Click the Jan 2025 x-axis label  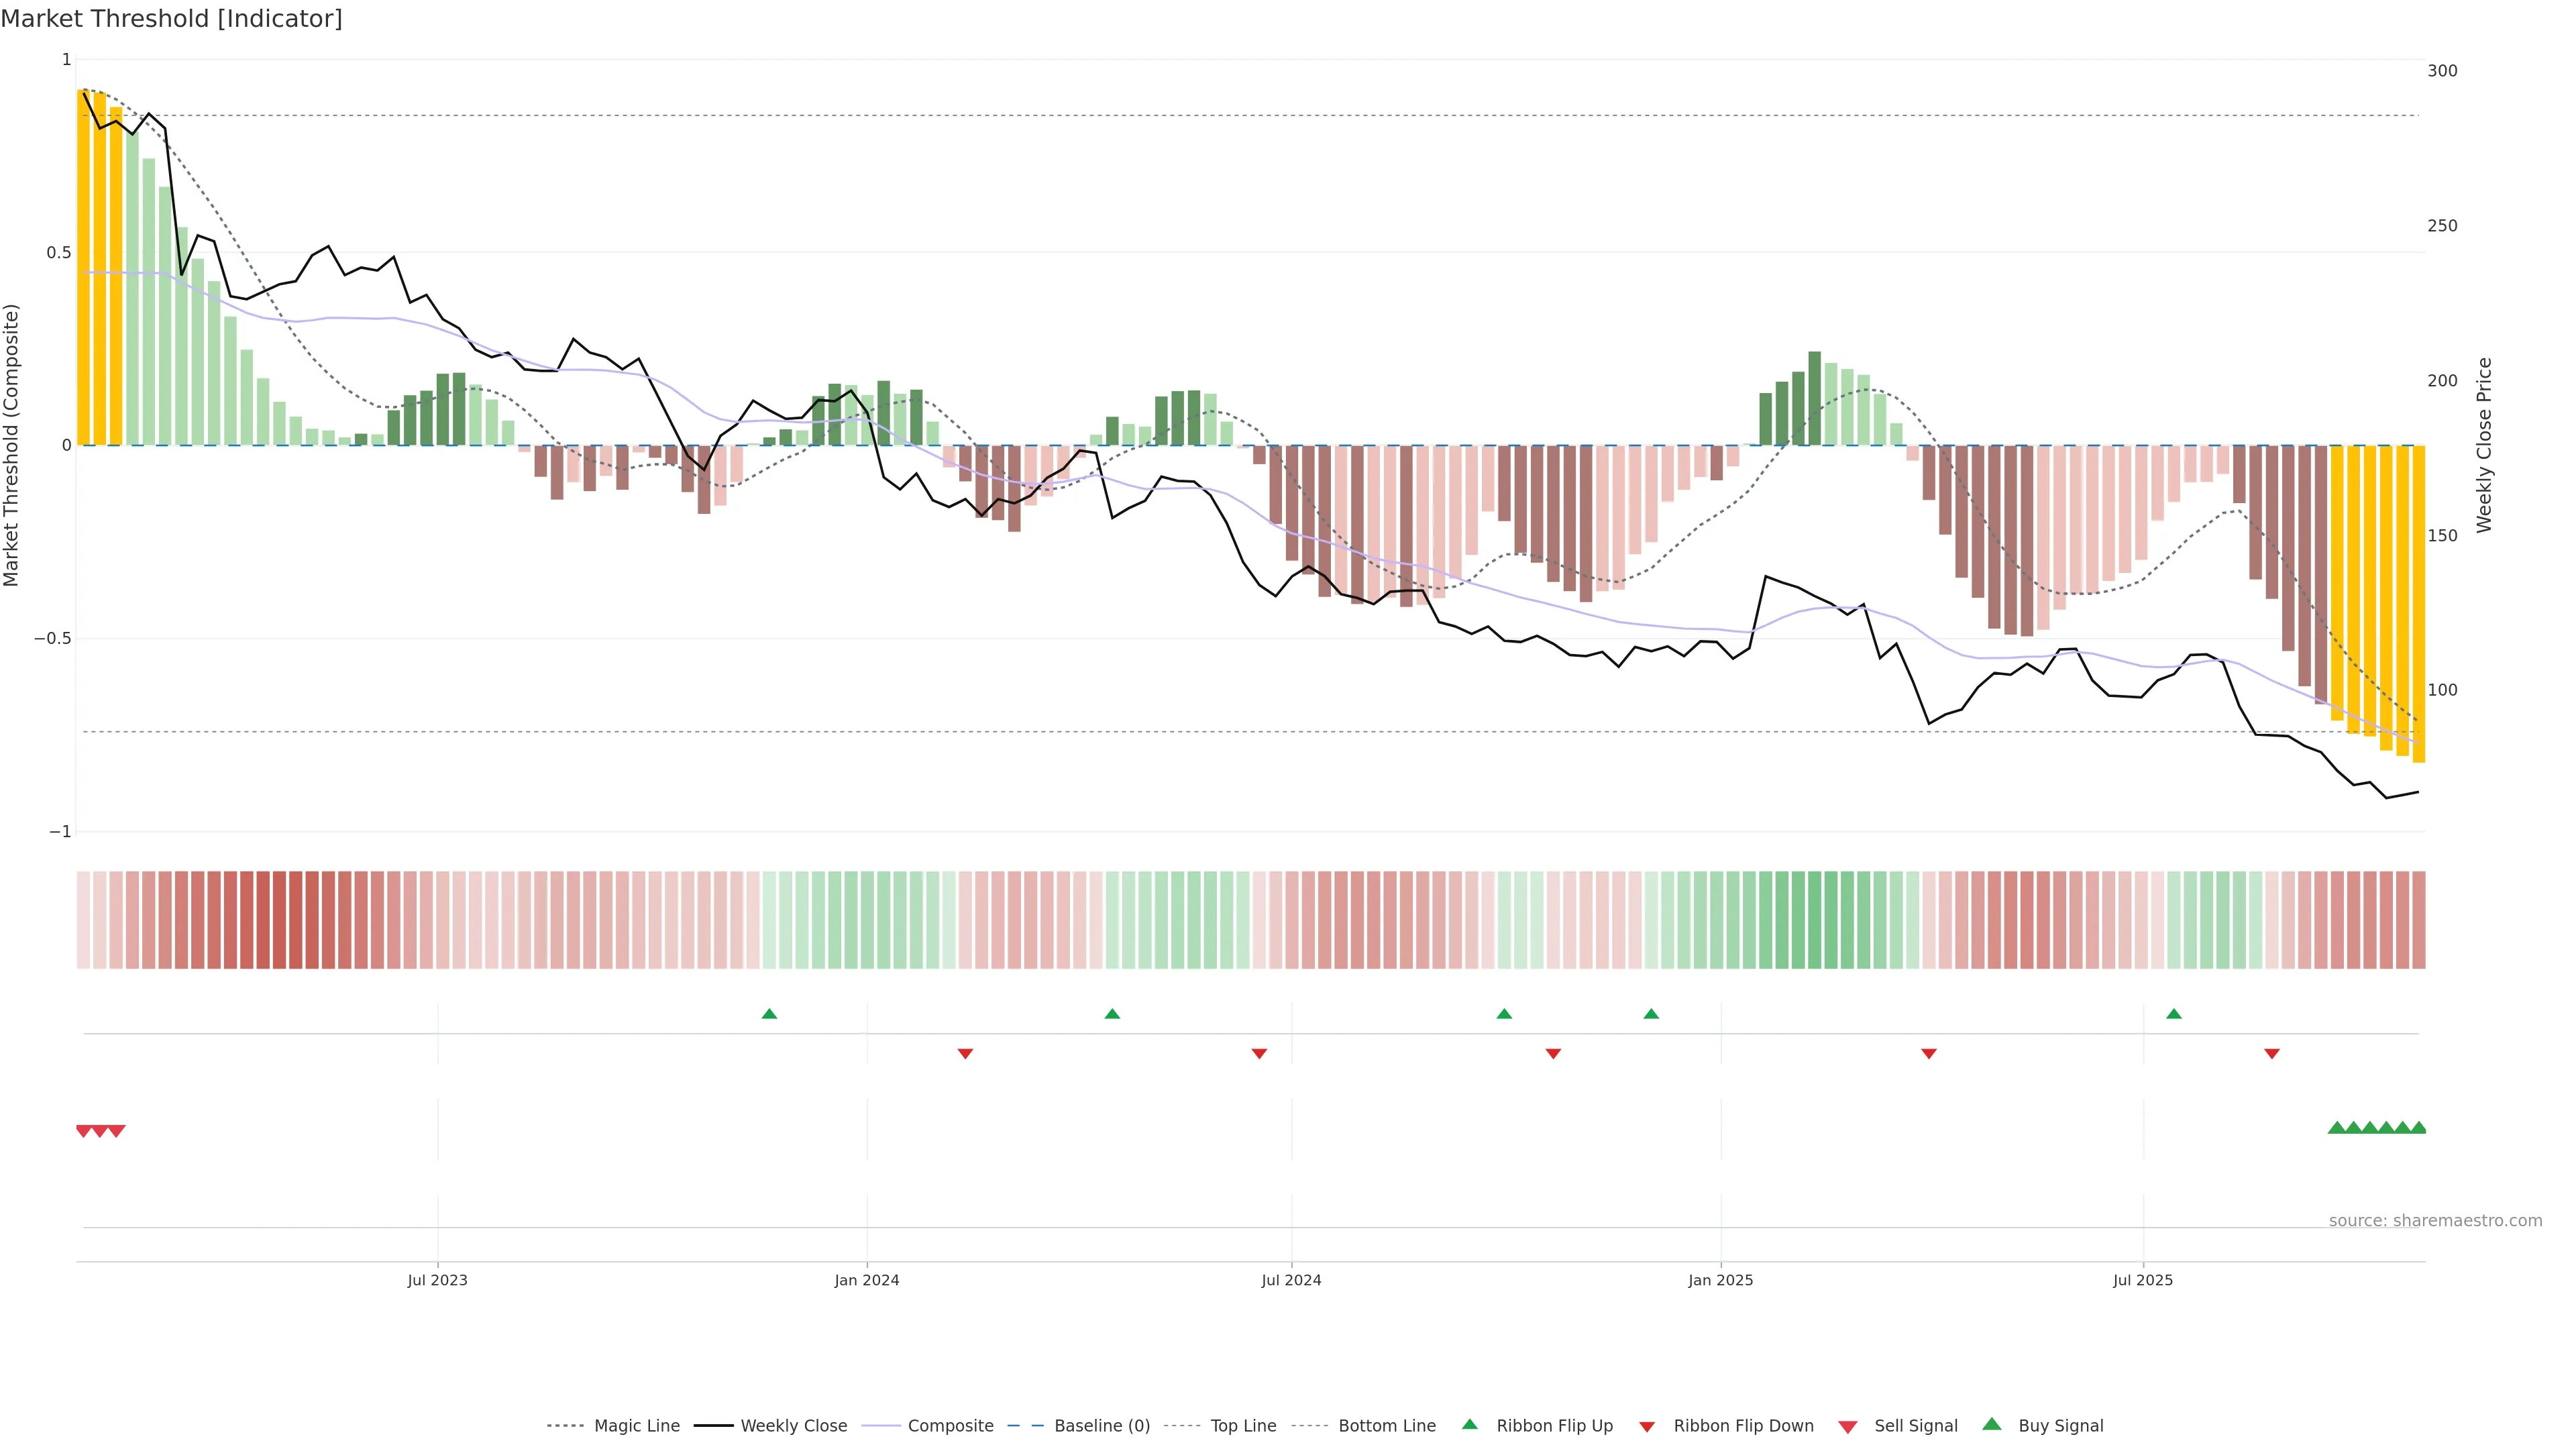coord(1720,1280)
